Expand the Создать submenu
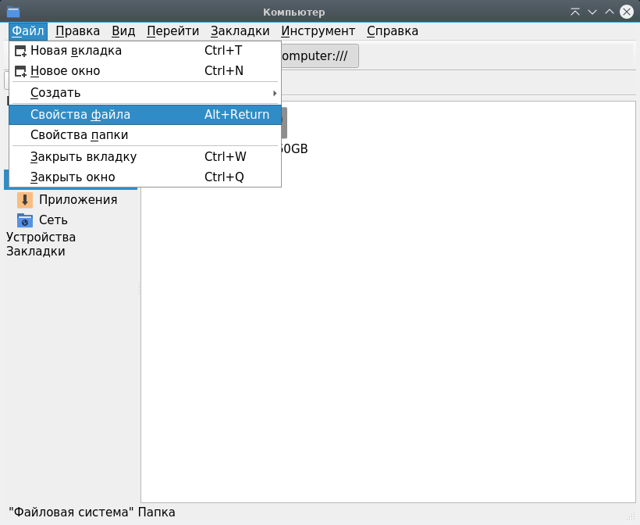Viewport: 640px width, 525px height. coord(145,93)
